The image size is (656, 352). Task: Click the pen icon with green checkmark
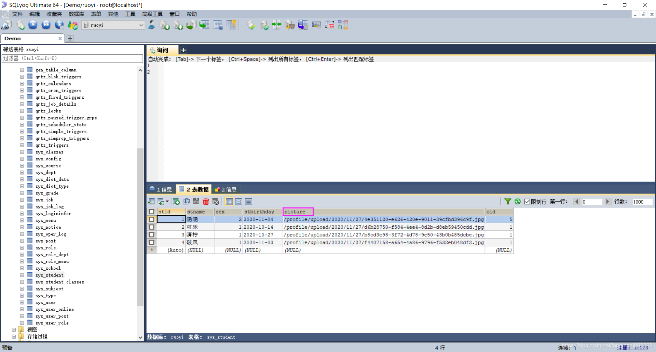[251, 25]
